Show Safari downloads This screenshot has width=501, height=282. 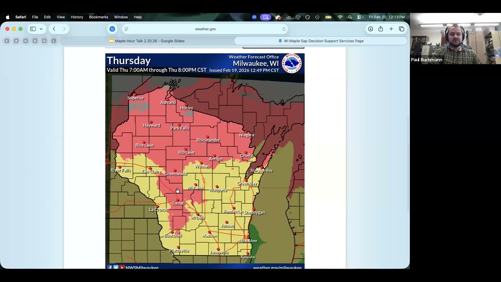point(370,29)
